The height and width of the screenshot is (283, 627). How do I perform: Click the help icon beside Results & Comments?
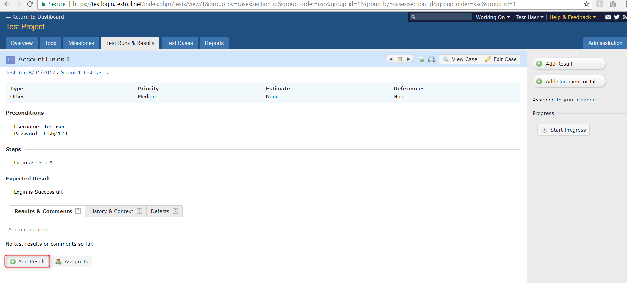click(78, 211)
